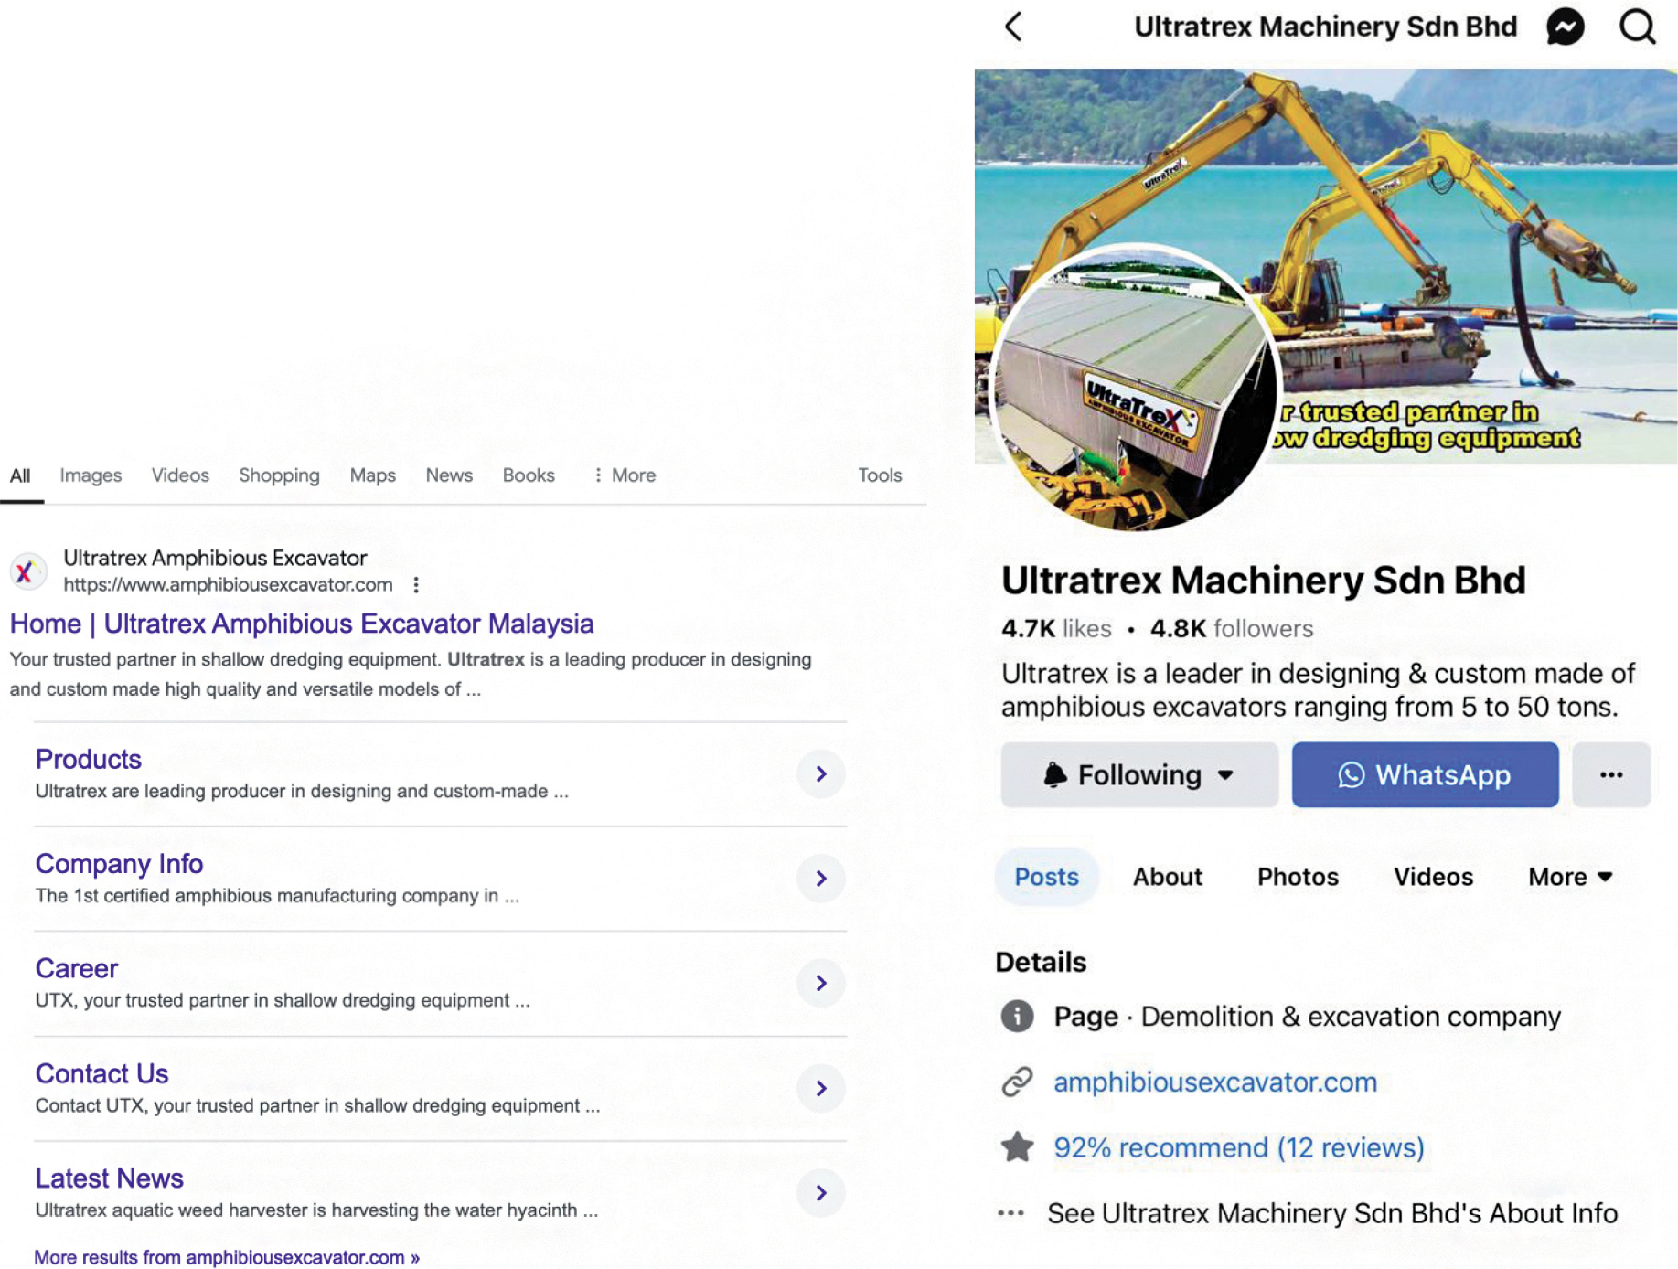Click the UltraTrex profile picture

click(x=1134, y=389)
